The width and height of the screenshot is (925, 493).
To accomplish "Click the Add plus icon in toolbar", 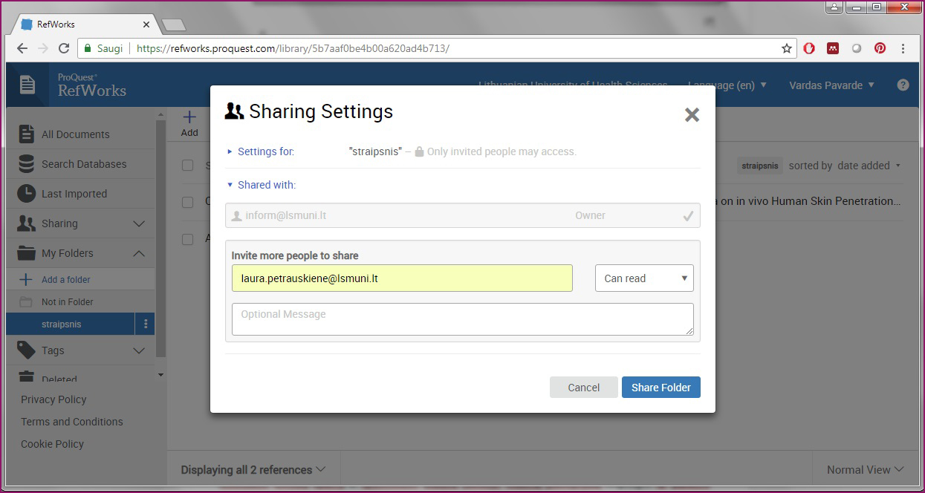I will point(189,117).
